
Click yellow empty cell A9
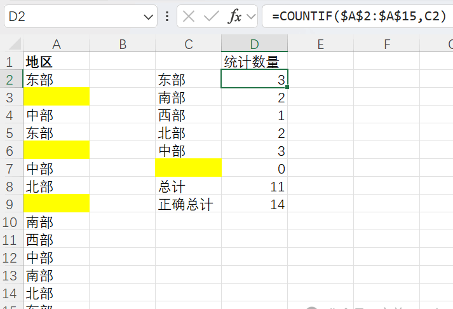point(57,203)
